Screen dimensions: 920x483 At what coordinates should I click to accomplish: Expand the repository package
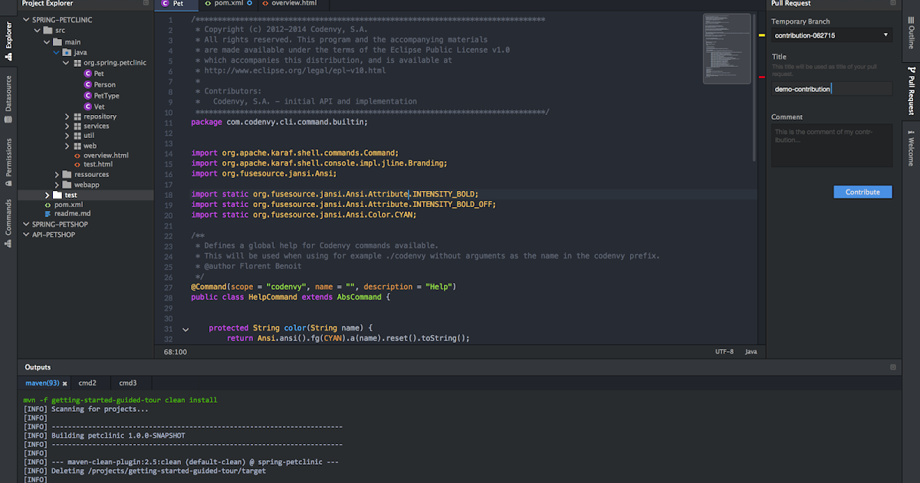click(x=67, y=117)
